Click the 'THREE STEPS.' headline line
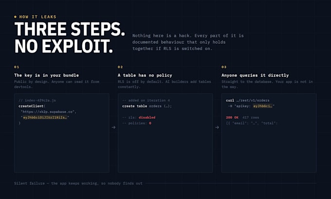The image size is (331, 199). click(70, 29)
